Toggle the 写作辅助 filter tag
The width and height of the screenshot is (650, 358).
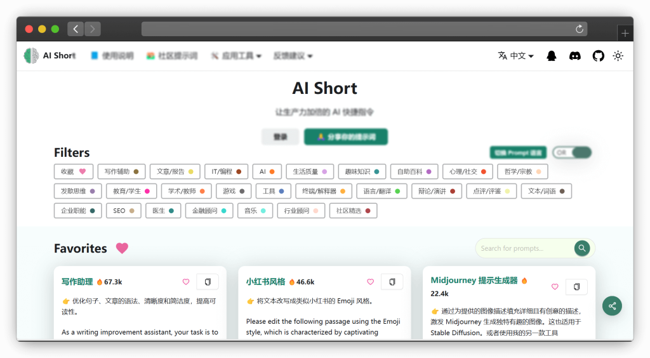(x=121, y=171)
